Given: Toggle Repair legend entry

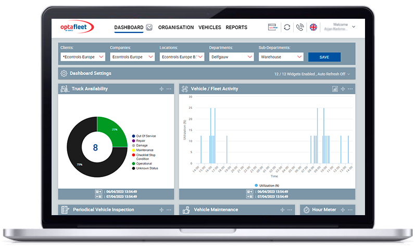Looking at the screenshot, I should pos(139,141).
